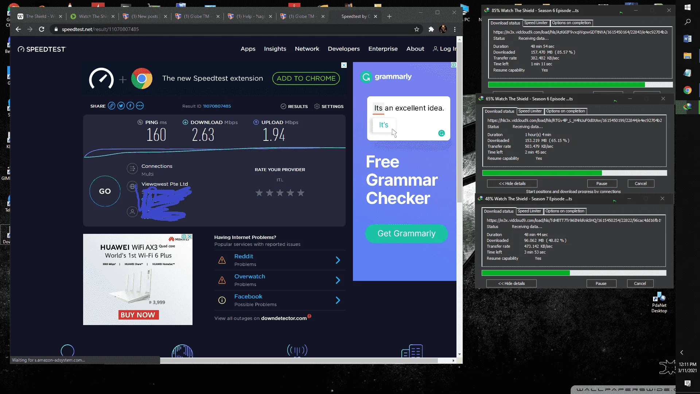Cancel the 65% Season 6 download

[641, 184]
